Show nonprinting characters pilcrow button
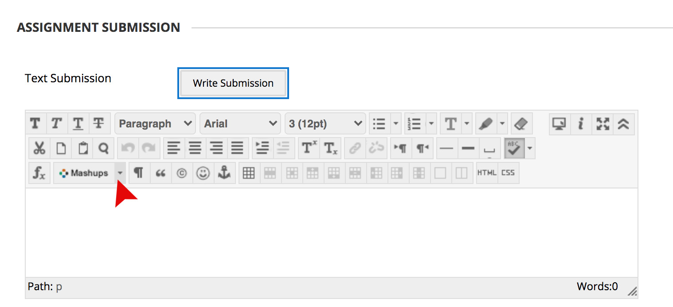This screenshot has height=307, width=673. (x=139, y=173)
